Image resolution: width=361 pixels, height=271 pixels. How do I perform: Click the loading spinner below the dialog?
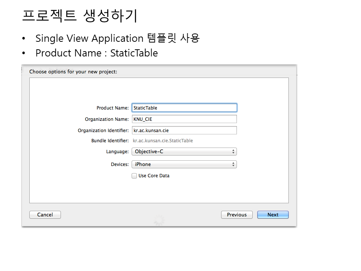[x=159, y=220]
